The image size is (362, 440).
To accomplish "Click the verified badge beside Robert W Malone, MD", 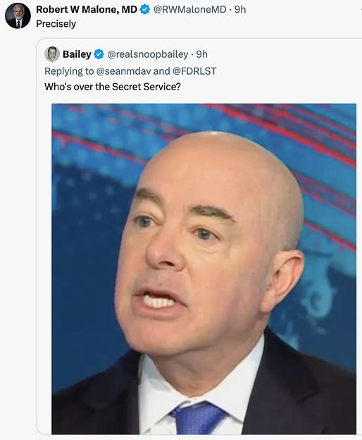I will 145,10.
